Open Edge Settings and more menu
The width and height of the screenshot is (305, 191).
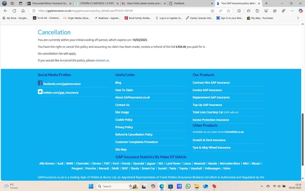point(292,11)
